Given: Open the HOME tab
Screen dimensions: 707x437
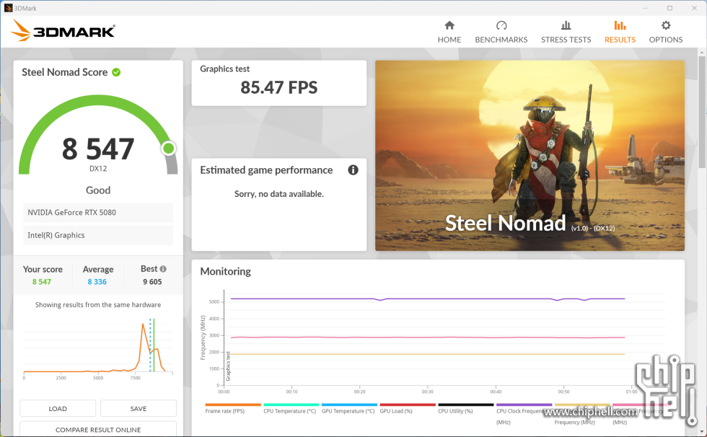Looking at the screenshot, I should pyautogui.click(x=449, y=32).
